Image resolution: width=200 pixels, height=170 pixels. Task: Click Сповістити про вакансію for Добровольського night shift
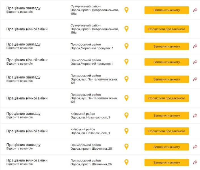pyautogui.click(x=167, y=29)
